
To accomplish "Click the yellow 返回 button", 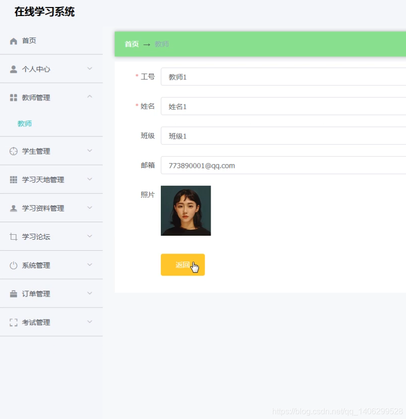I will pos(183,265).
